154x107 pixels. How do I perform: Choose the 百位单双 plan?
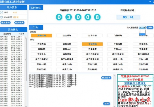pyautogui.click(x=67, y=54)
